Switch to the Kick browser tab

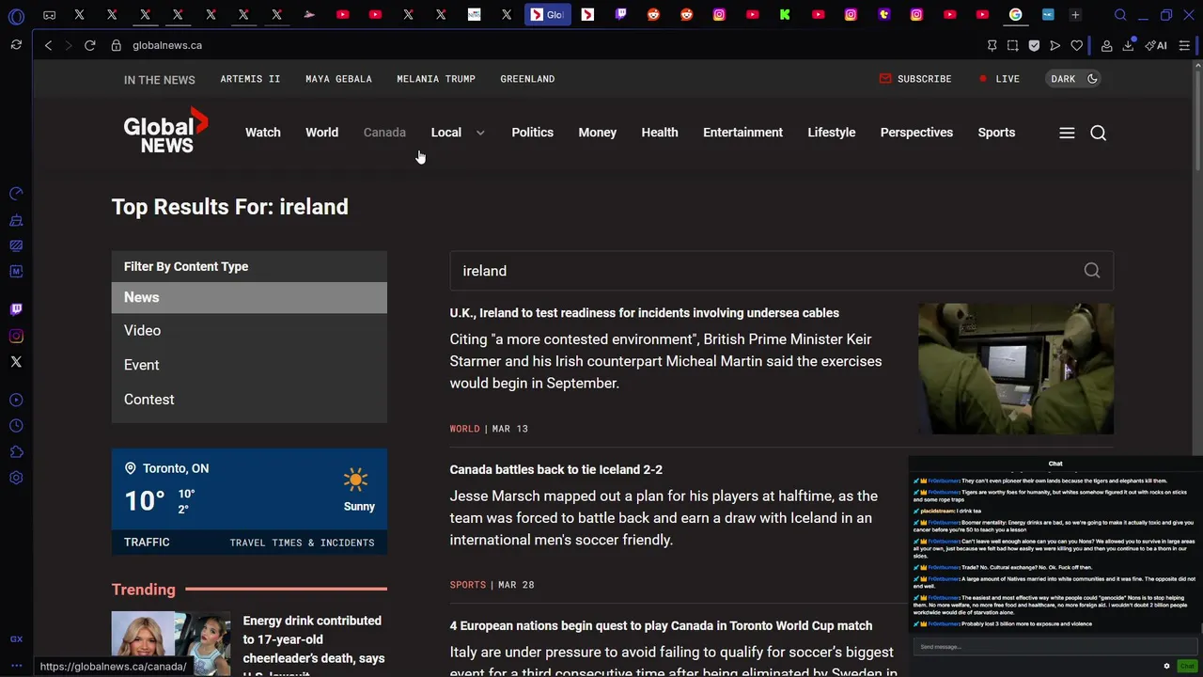pos(785,15)
